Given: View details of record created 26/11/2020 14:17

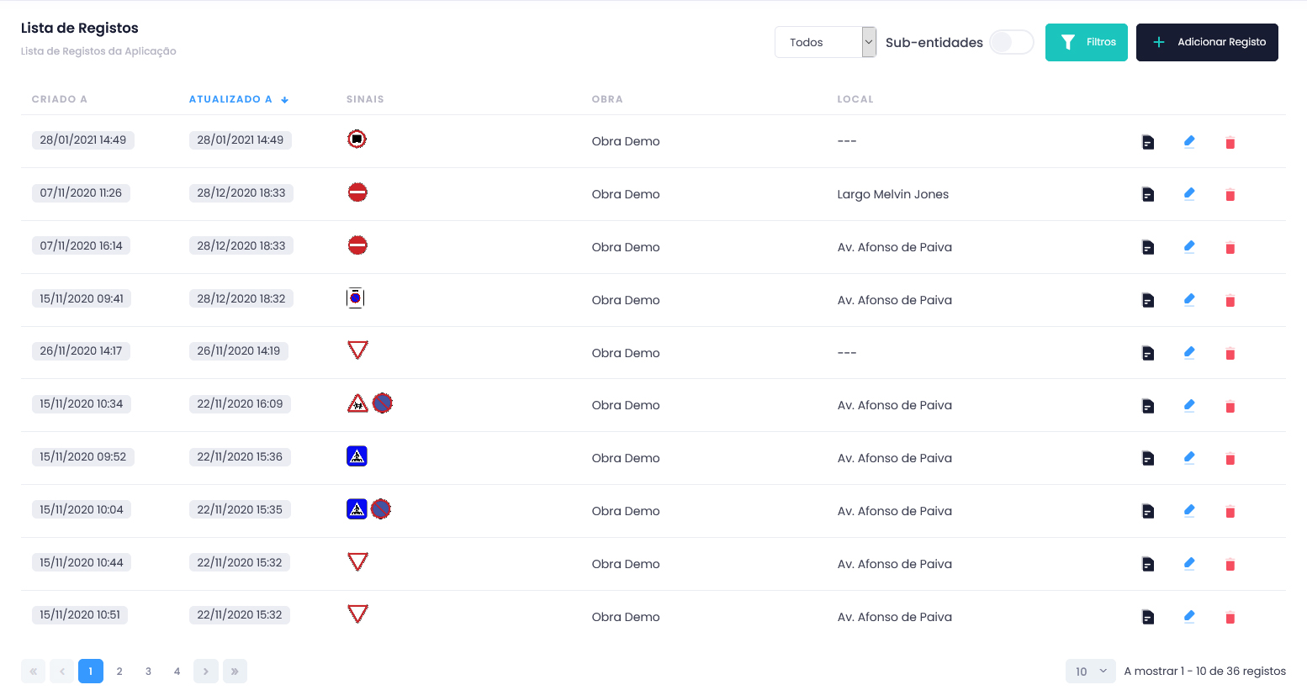Looking at the screenshot, I should click(1148, 353).
